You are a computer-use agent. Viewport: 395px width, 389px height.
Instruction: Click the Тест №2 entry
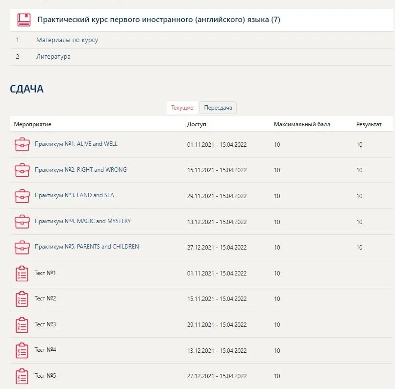coord(46,298)
